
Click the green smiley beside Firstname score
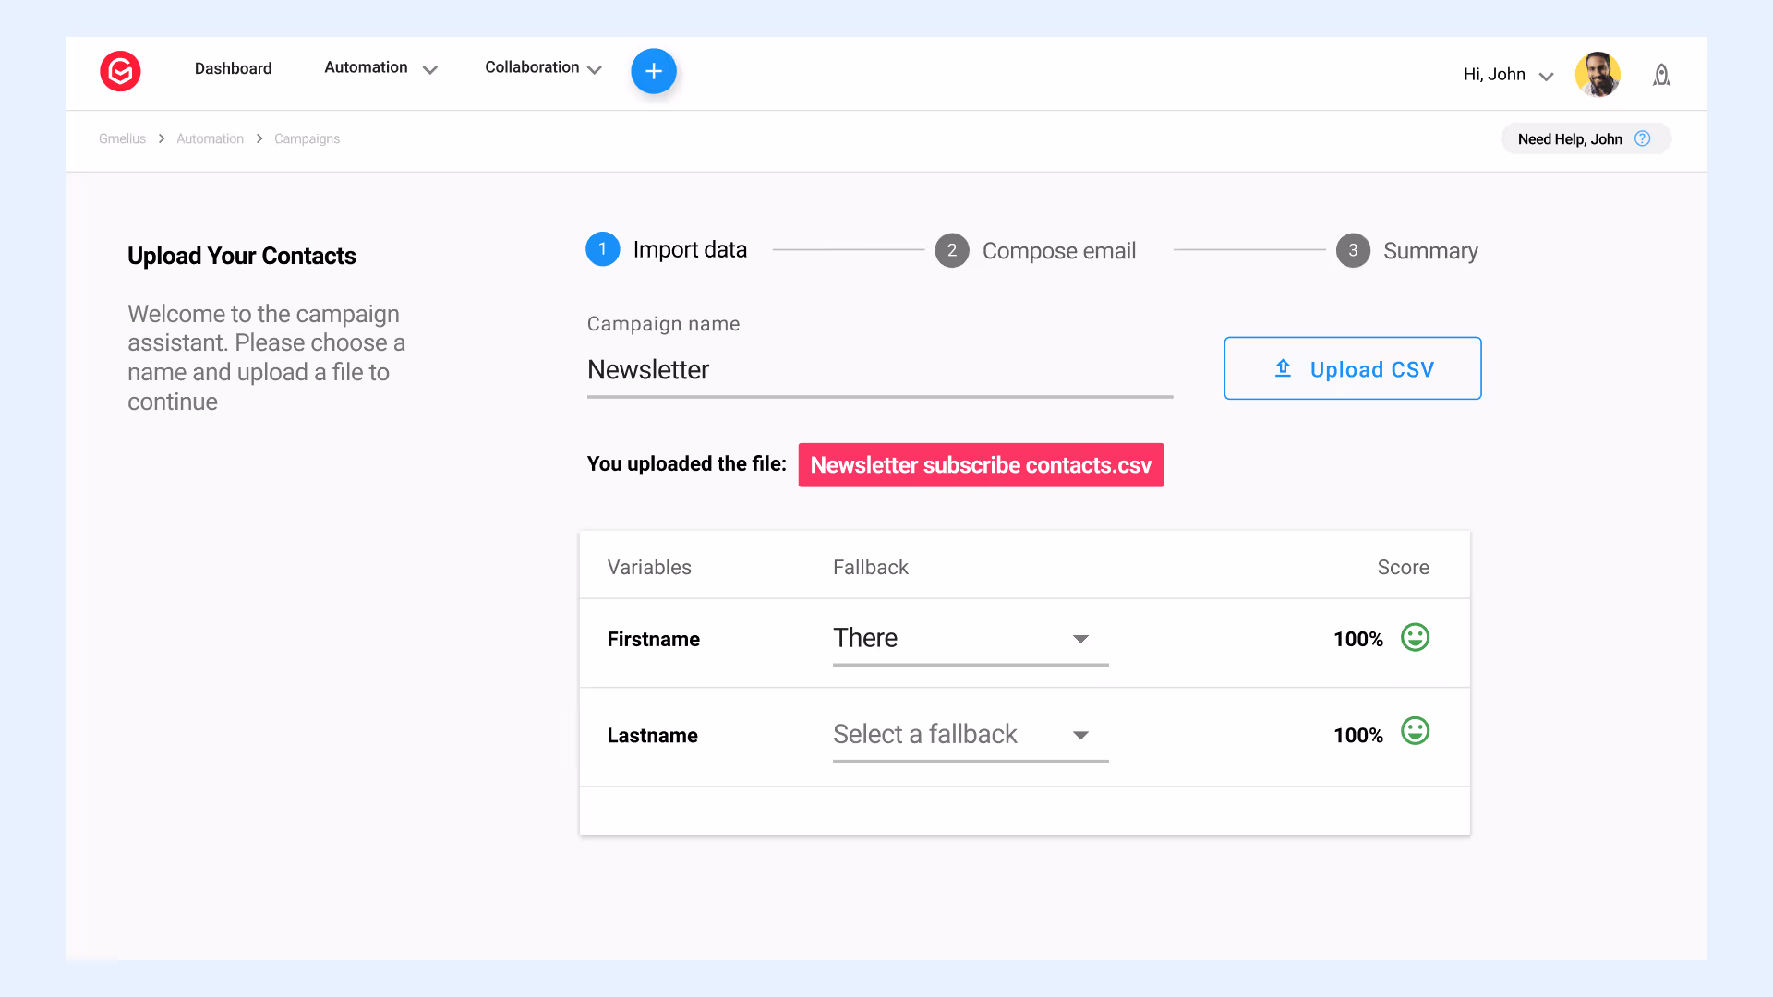pos(1415,638)
